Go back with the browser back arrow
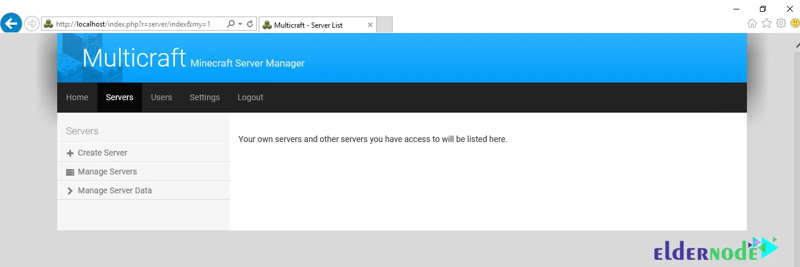800x267 pixels. click(x=11, y=24)
